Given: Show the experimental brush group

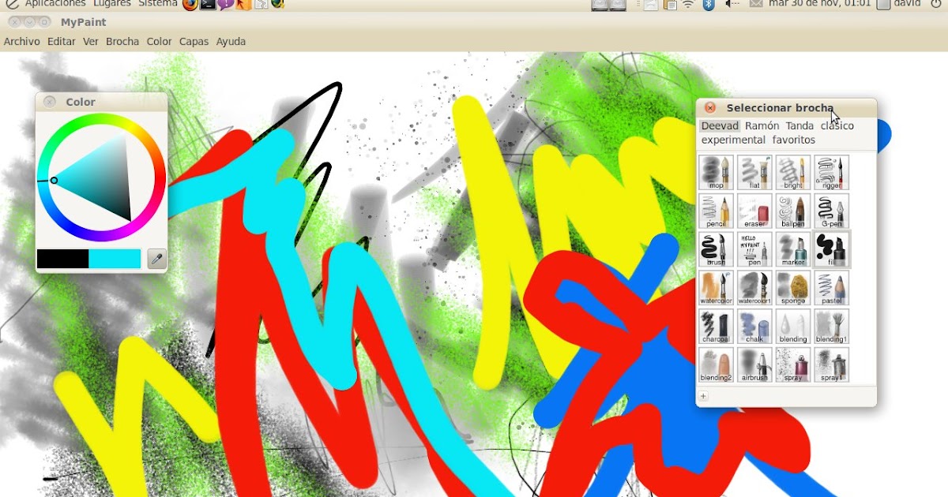Looking at the screenshot, I should coord(732,140).
